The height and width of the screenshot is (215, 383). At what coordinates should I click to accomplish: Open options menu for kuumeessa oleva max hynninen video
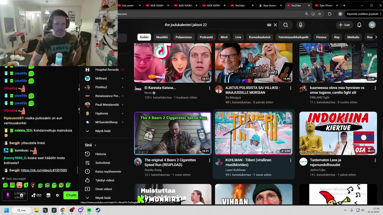tap(375, 88)
